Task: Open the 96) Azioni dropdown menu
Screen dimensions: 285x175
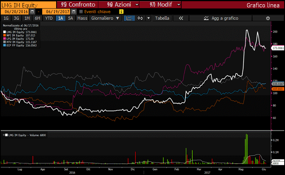Action: 119,5
